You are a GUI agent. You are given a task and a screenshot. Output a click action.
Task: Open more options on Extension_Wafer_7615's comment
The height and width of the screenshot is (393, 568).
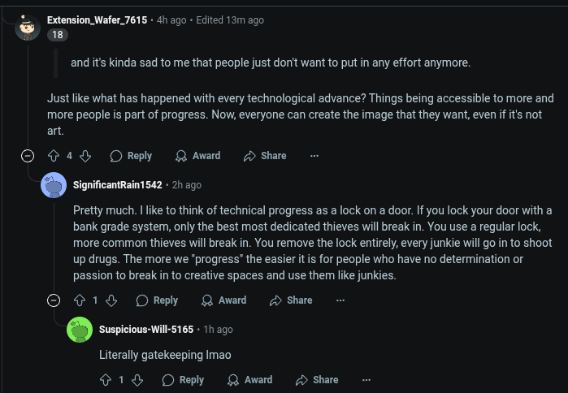point(314,156)
